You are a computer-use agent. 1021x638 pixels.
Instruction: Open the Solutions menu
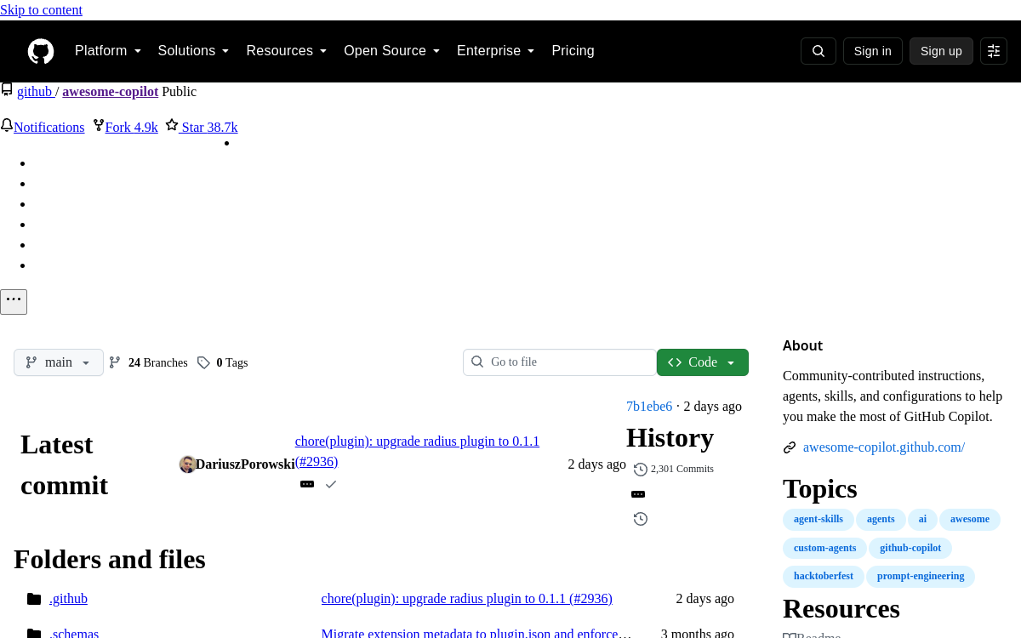194,51
